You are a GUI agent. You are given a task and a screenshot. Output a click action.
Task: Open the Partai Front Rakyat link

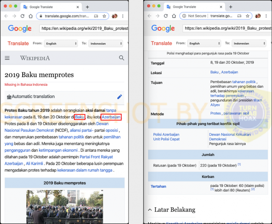click(x=96, y=157)
